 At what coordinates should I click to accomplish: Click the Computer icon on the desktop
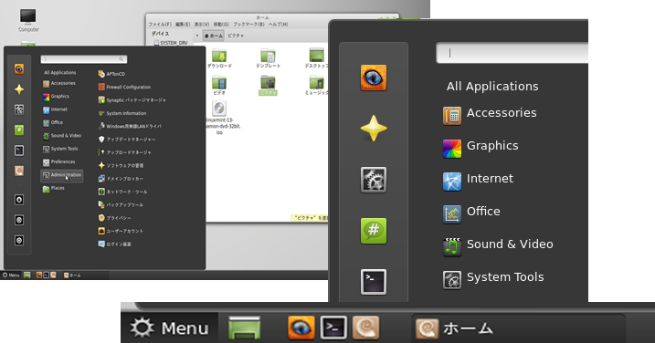28,20
